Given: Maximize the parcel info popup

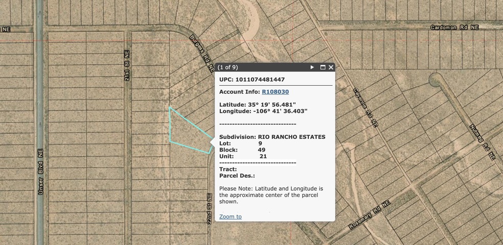Looking at the screenshot, I should (323, 67).
